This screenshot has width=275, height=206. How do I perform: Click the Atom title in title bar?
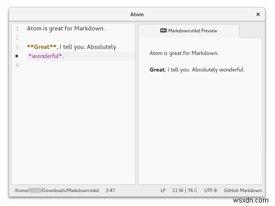pos(137,14)
